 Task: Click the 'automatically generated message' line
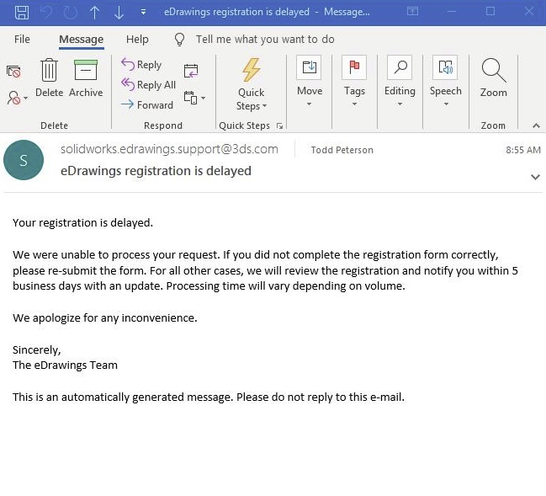pyautogui.click(x=209, y=397)
